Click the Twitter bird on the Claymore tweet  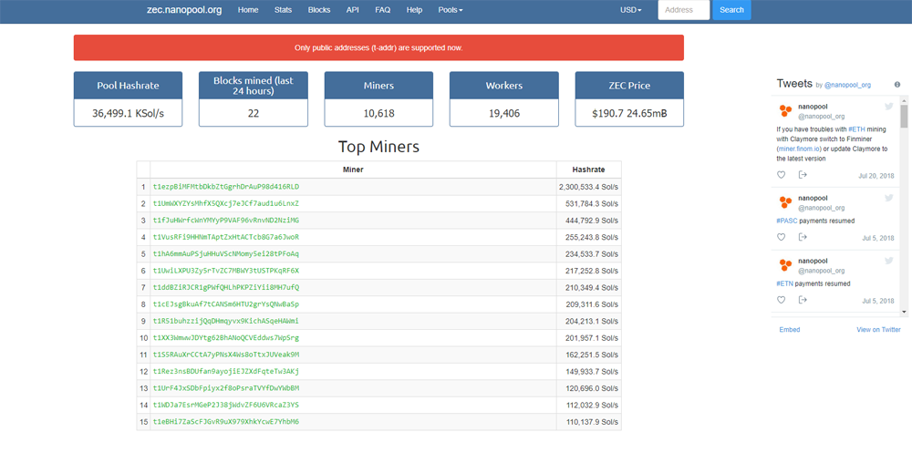888,107
